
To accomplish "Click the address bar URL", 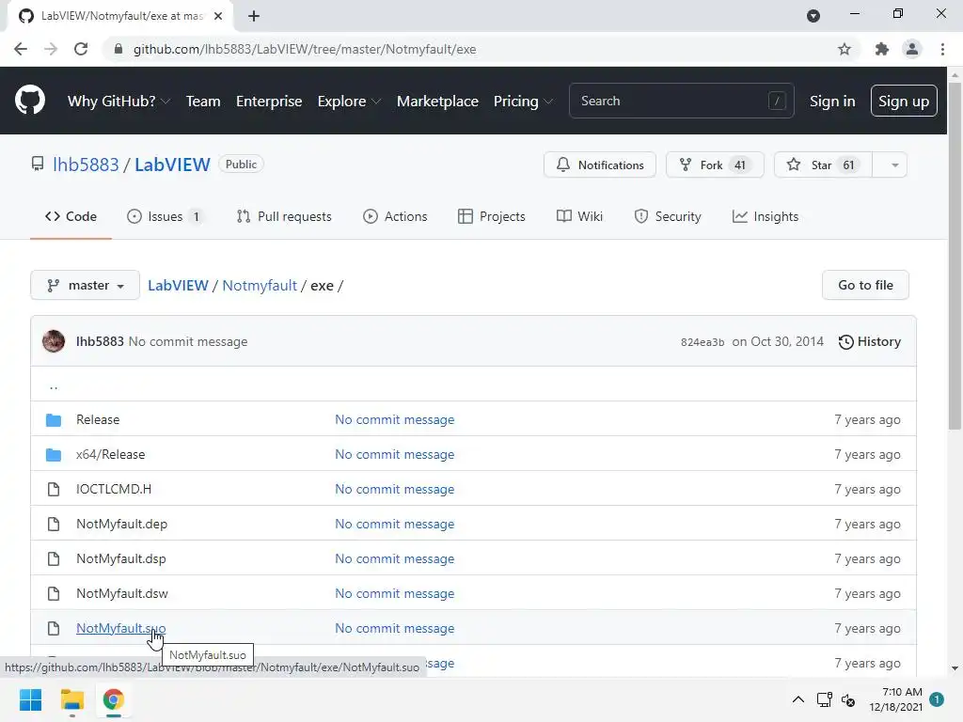I will click(305, 49).
